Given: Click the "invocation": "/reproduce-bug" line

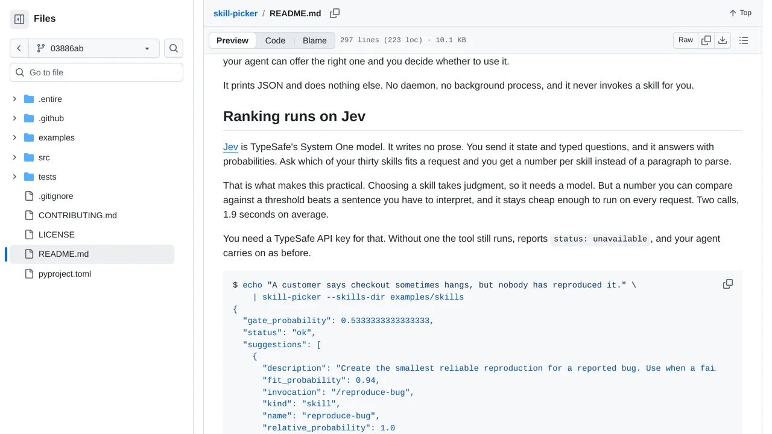Looking at the screenshot, I should (338, 392).
